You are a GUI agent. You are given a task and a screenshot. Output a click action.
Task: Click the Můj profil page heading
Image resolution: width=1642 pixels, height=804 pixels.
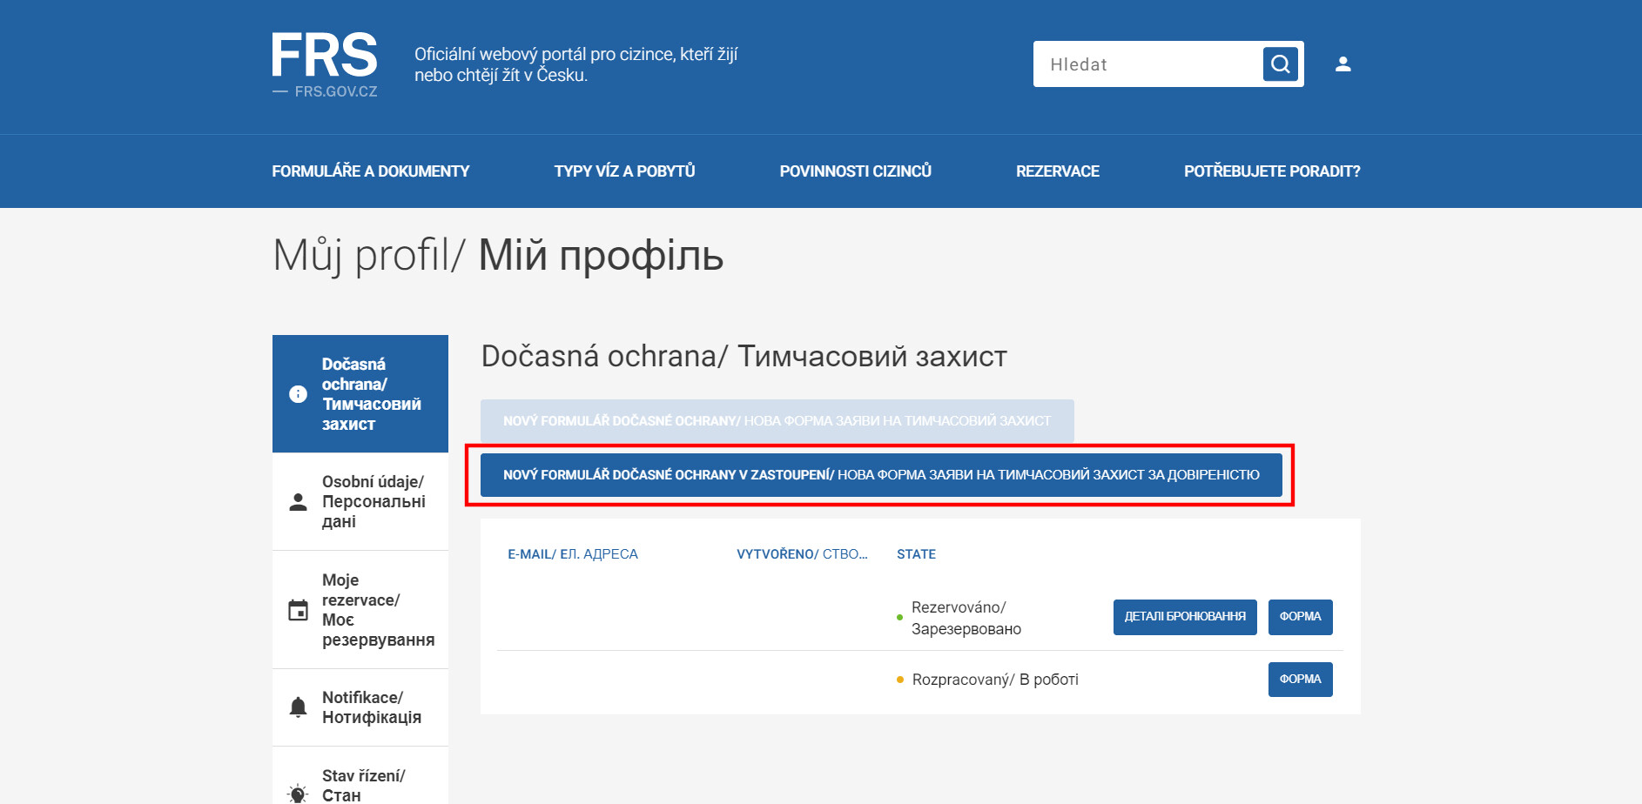(498, 256)
